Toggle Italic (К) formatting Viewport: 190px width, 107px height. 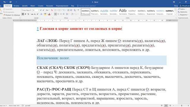point(26,14)
